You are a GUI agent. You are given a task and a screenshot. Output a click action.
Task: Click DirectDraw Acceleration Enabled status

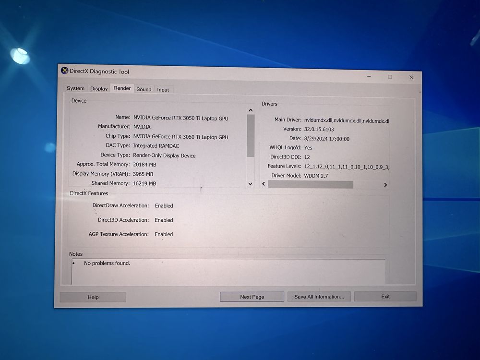click(x=164, y=206)
